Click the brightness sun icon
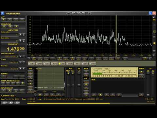The image size is (157, 118). coord(154,32)
